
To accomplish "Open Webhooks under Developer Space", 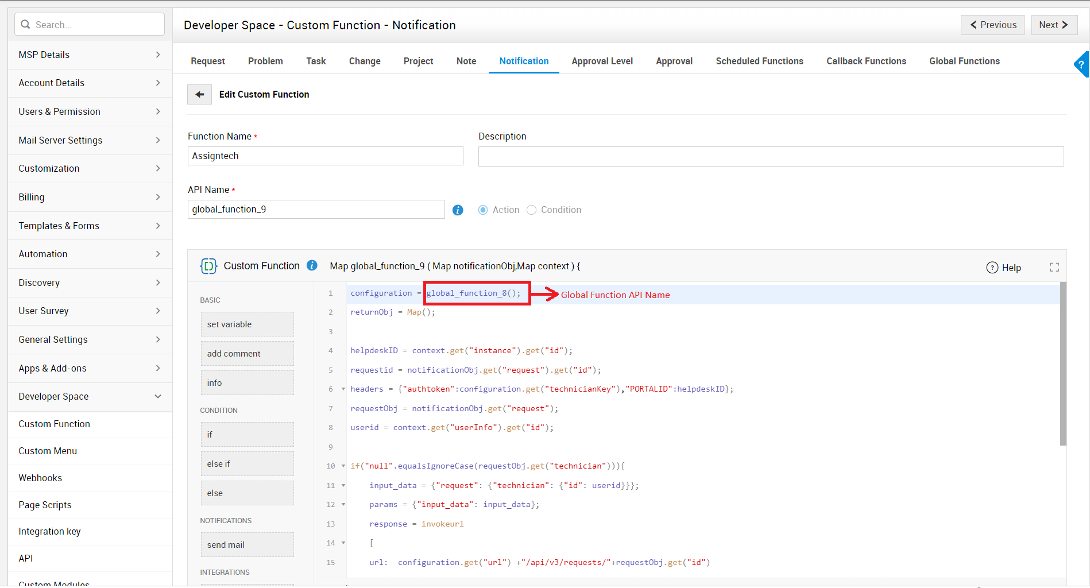I will [40, 478].
